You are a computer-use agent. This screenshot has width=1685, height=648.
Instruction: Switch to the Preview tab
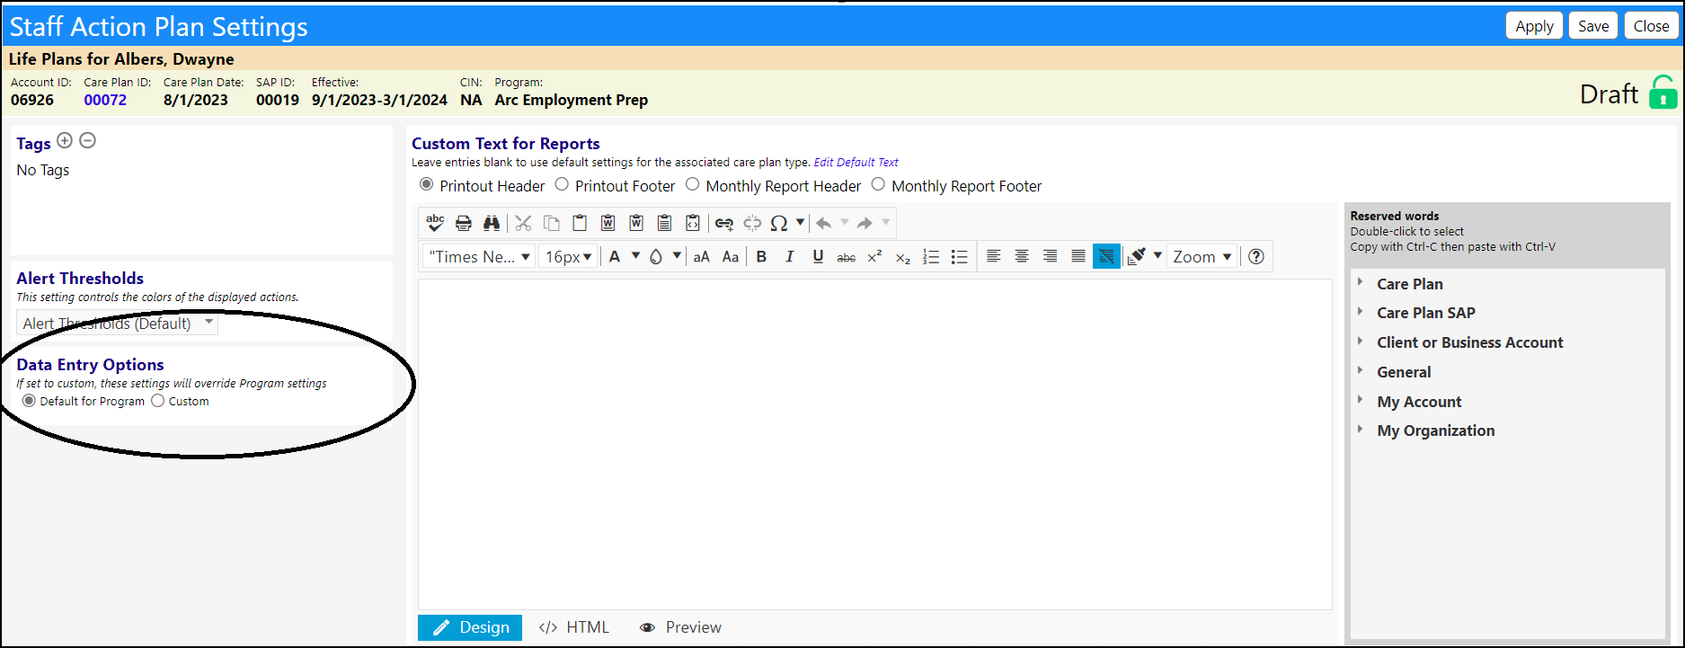click(x=680, y=627)
